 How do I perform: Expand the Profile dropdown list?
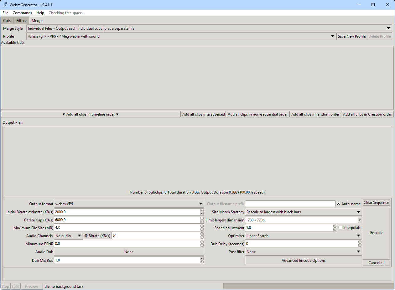181,36
